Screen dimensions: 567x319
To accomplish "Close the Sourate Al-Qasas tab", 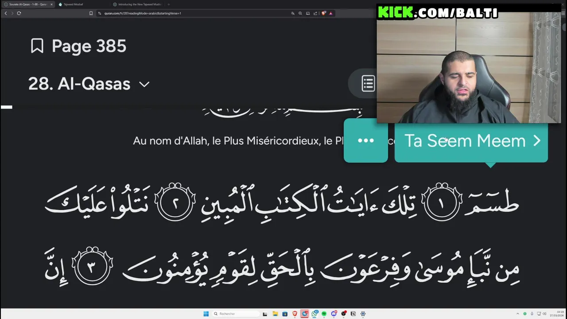I will coord(51,4).
